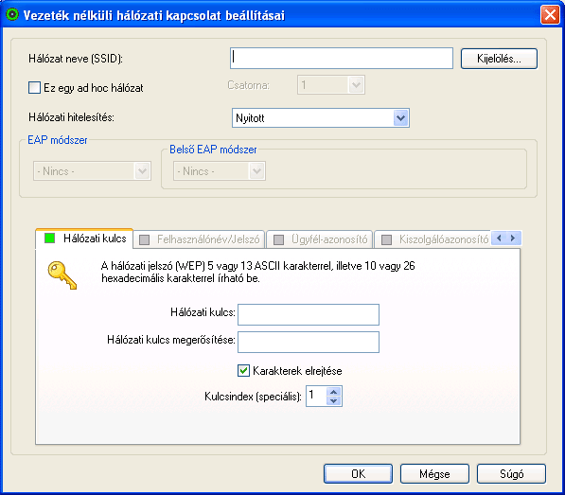Open help with the Súgó button

tap(511, 474)
